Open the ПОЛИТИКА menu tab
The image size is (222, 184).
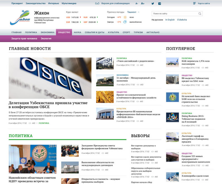point(31,32)
